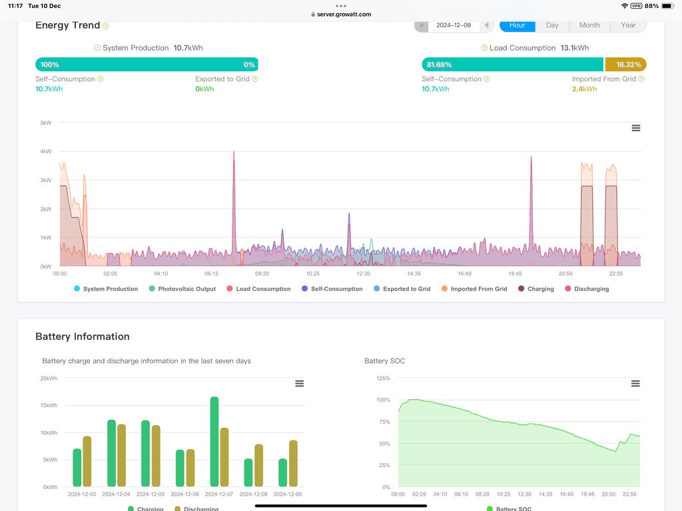Switch to the Day view tab

tap(552, 25)
